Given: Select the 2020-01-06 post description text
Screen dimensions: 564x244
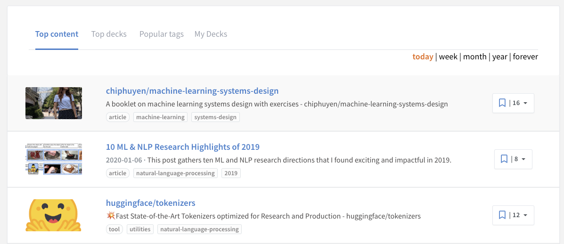Looking at the screenshot, I should (x=279, y=160).
